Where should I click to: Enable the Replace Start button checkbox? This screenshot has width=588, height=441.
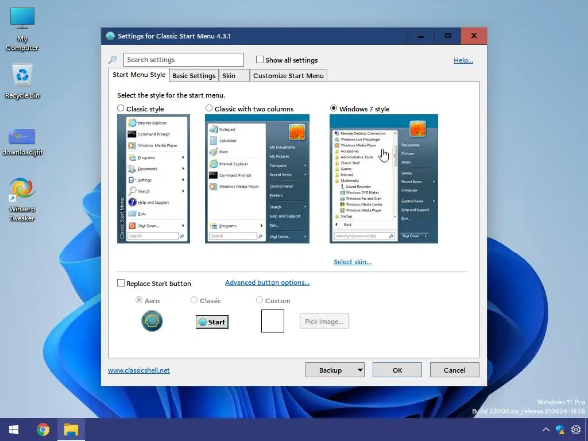click(x=121, y=283)
